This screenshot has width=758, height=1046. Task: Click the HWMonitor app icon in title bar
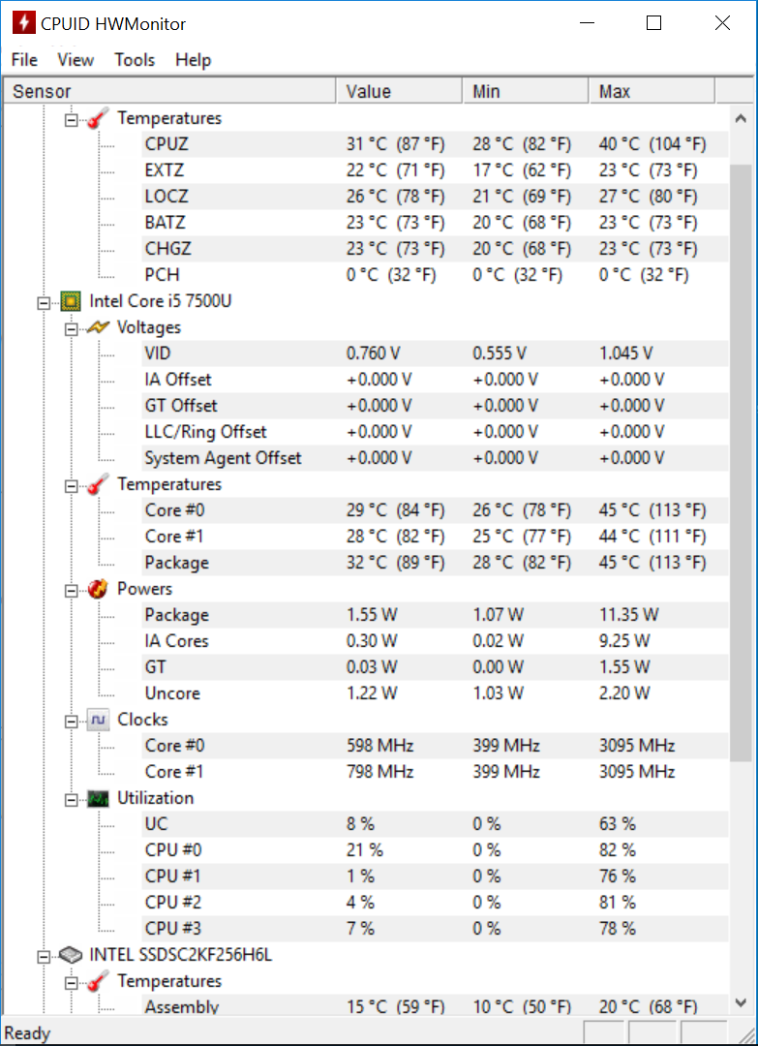[24, 24]
